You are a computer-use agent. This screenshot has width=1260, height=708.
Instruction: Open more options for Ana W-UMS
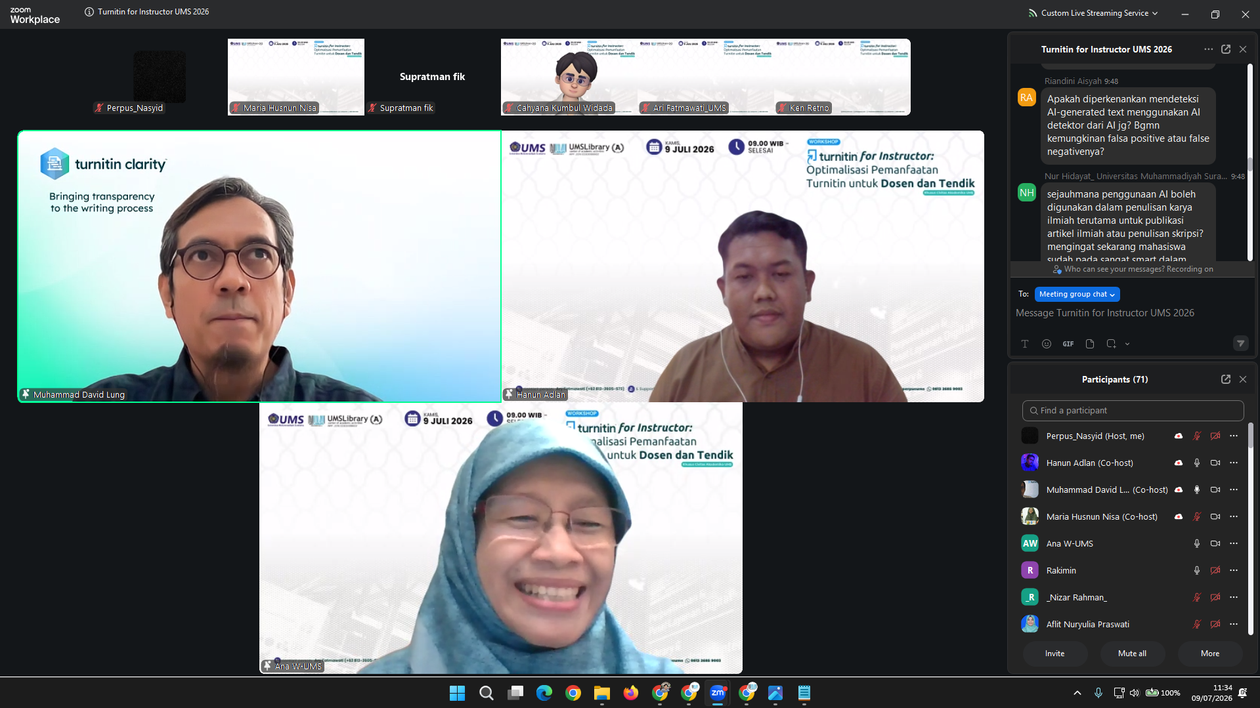click(1234, 544)
